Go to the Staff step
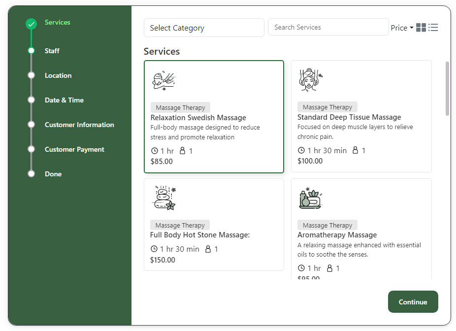The width and height of the screenshot is (456, 331). (52, 51)
